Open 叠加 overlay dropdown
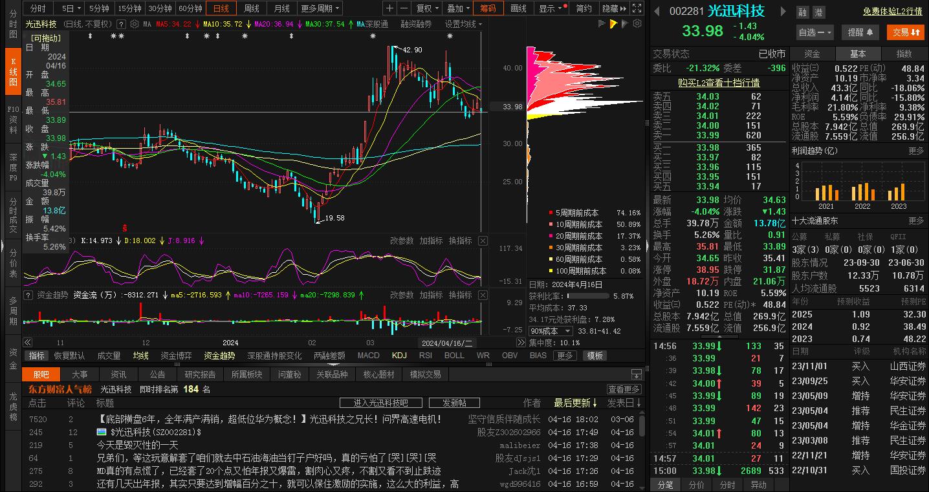Screen dimensions: 929x492 pyautogui.click(x=459, y=8)
